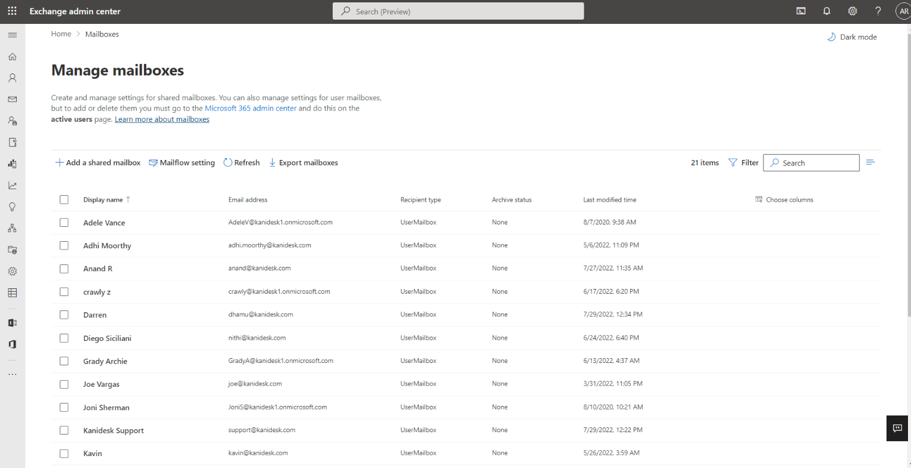Screen dimensions: 911x468
Task: Check the checkbox next to Adele Vance
Action: [64, 222]
